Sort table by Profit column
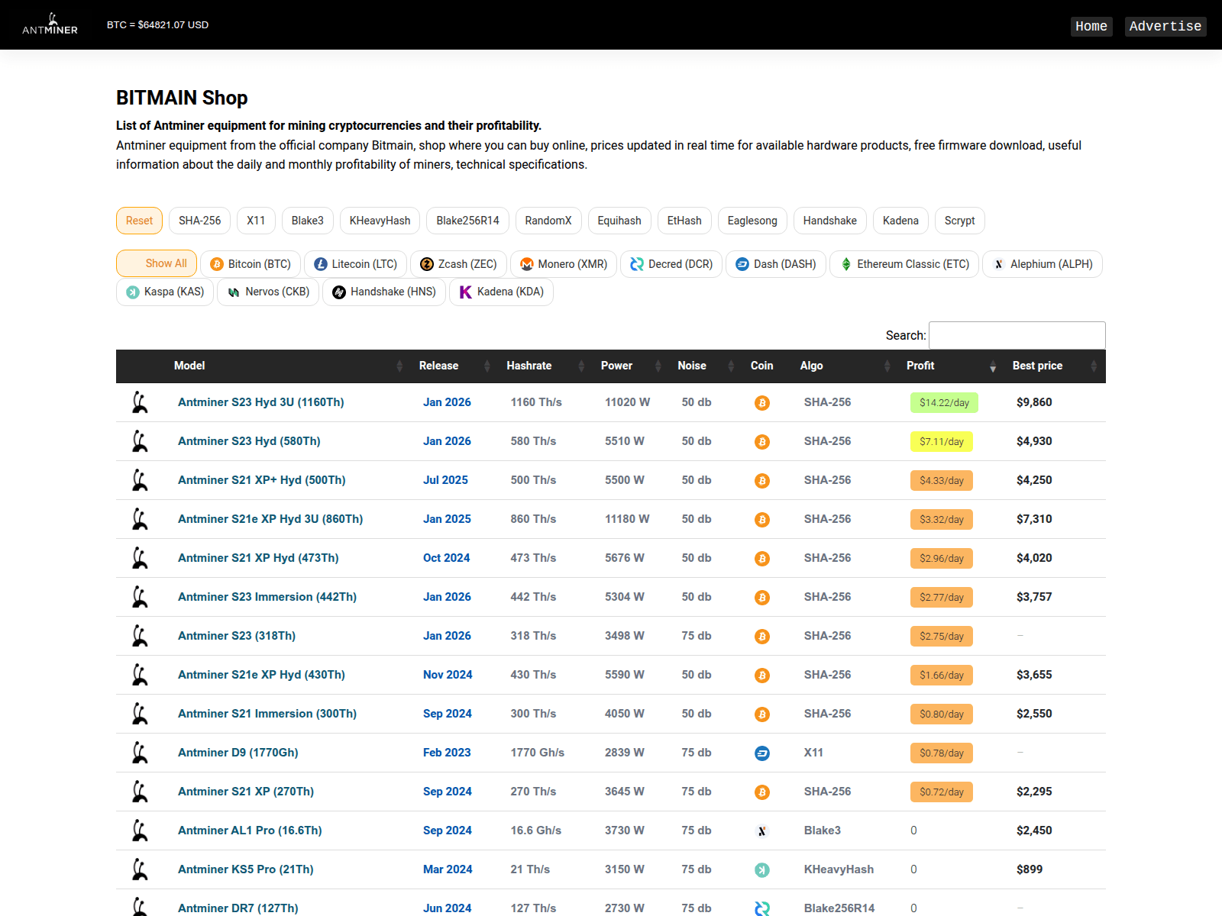The image size is (1222, 916). [x=950, y=366]
